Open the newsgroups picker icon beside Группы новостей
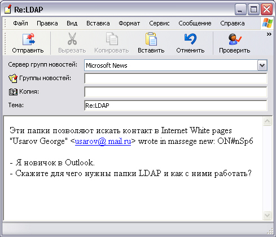The image size is (276, 237). tap(13, 78)
